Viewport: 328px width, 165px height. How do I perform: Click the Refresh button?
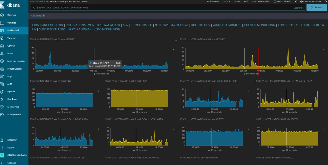point(317,7)
